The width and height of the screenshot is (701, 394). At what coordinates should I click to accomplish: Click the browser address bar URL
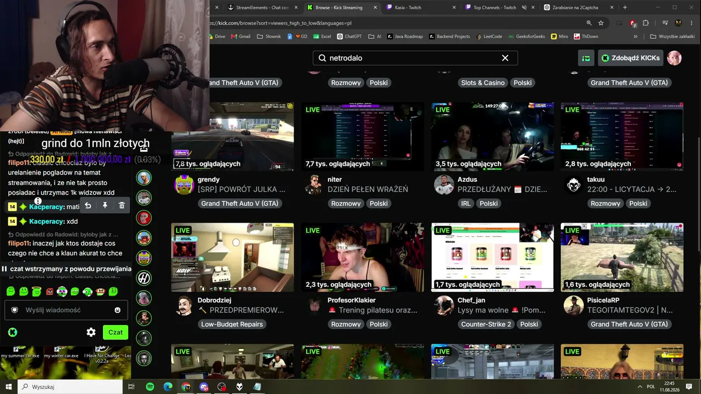[x=280, y=23]
